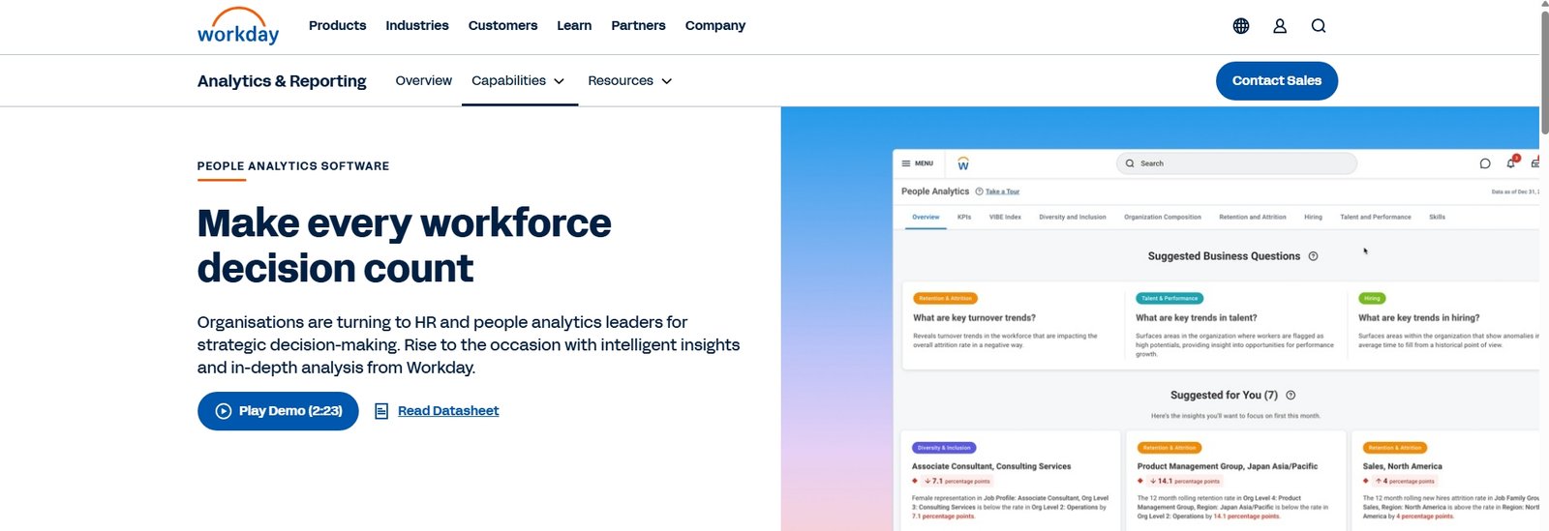Open Associate Consultant, Consulting Services insight
This screenshot has width=1549, height=531.
pos(1011,481)
